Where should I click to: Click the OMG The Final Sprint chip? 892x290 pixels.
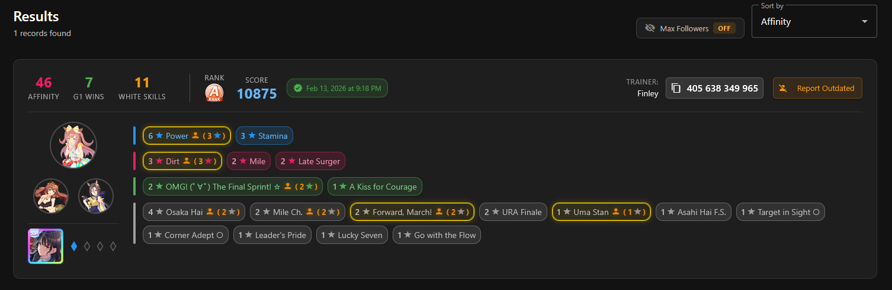[x=233, y=187]
